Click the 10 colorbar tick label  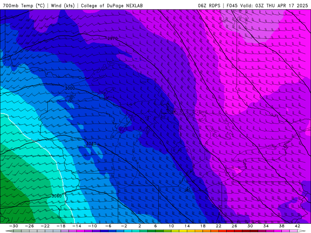pos(171,226)
